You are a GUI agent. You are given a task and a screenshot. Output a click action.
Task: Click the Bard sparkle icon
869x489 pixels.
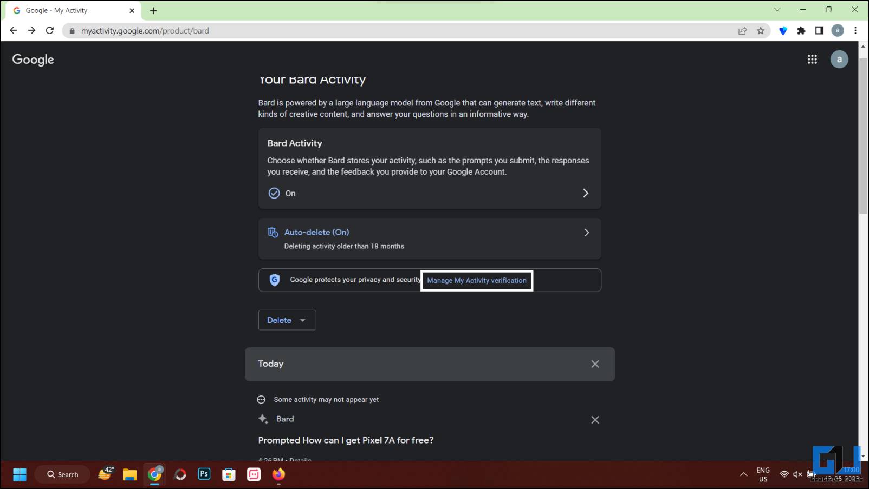coord(263,419)
